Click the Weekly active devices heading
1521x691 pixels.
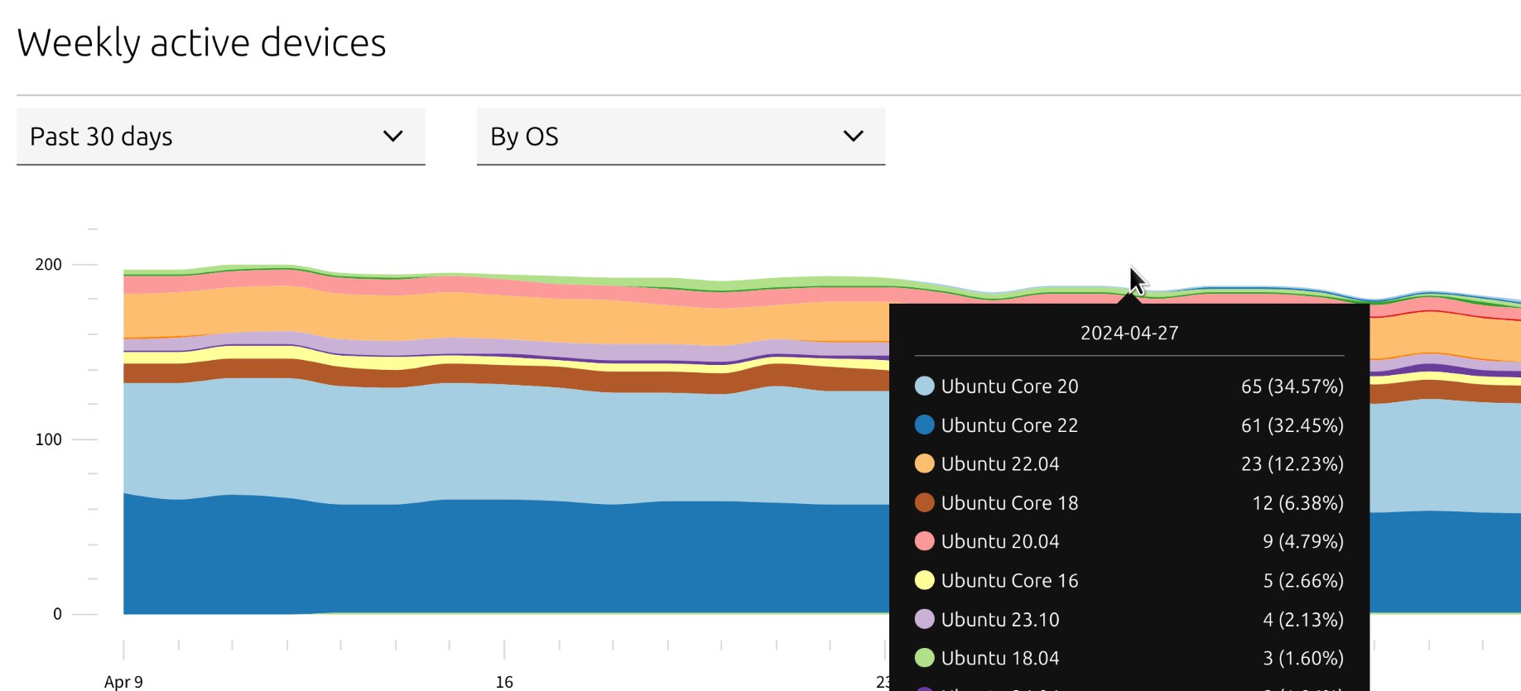(201, 43)
